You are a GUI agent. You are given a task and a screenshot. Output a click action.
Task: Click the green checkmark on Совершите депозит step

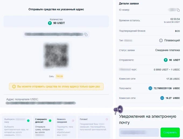[x=50, y=120]
